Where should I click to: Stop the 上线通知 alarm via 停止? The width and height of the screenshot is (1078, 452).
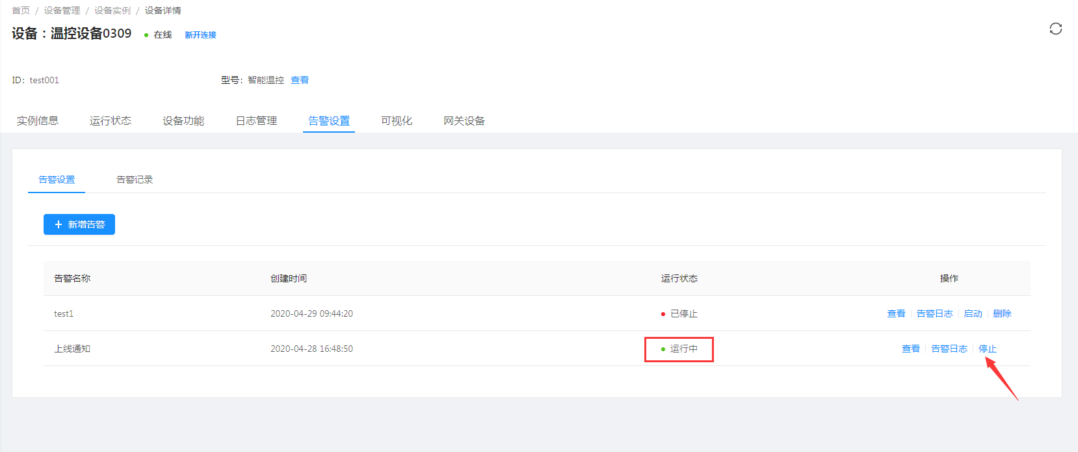pos(987,349)
